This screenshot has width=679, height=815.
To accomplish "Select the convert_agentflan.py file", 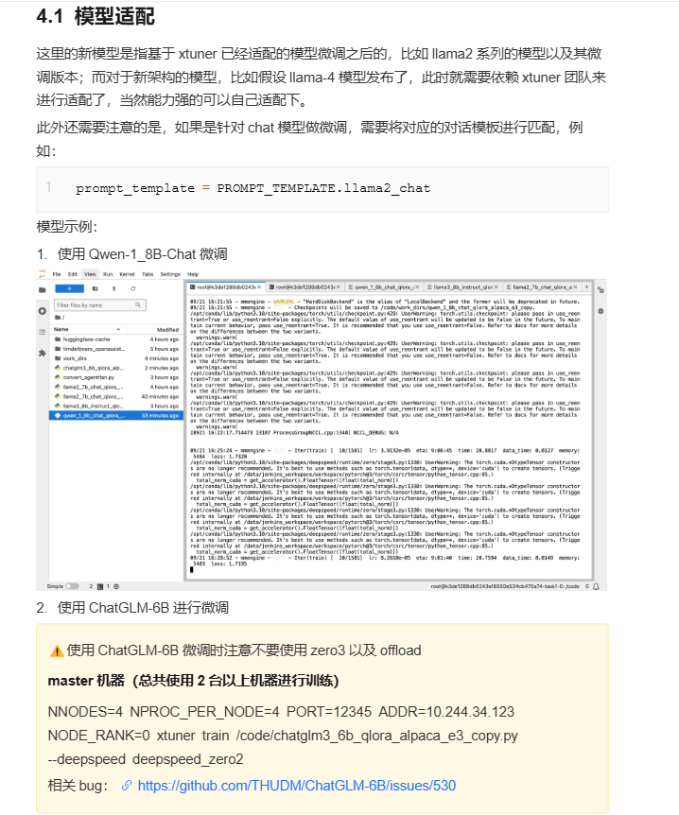I will click(x=116, y=377).
